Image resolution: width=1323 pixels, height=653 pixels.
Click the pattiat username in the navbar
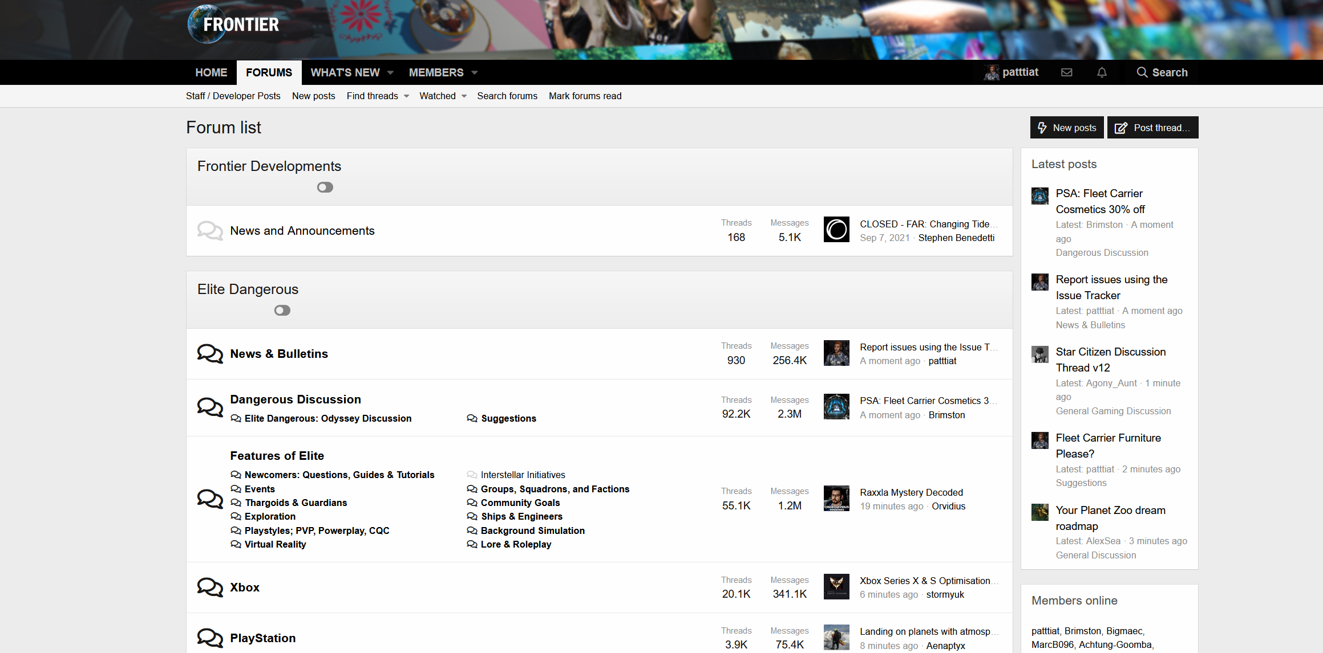point(1021,72)
